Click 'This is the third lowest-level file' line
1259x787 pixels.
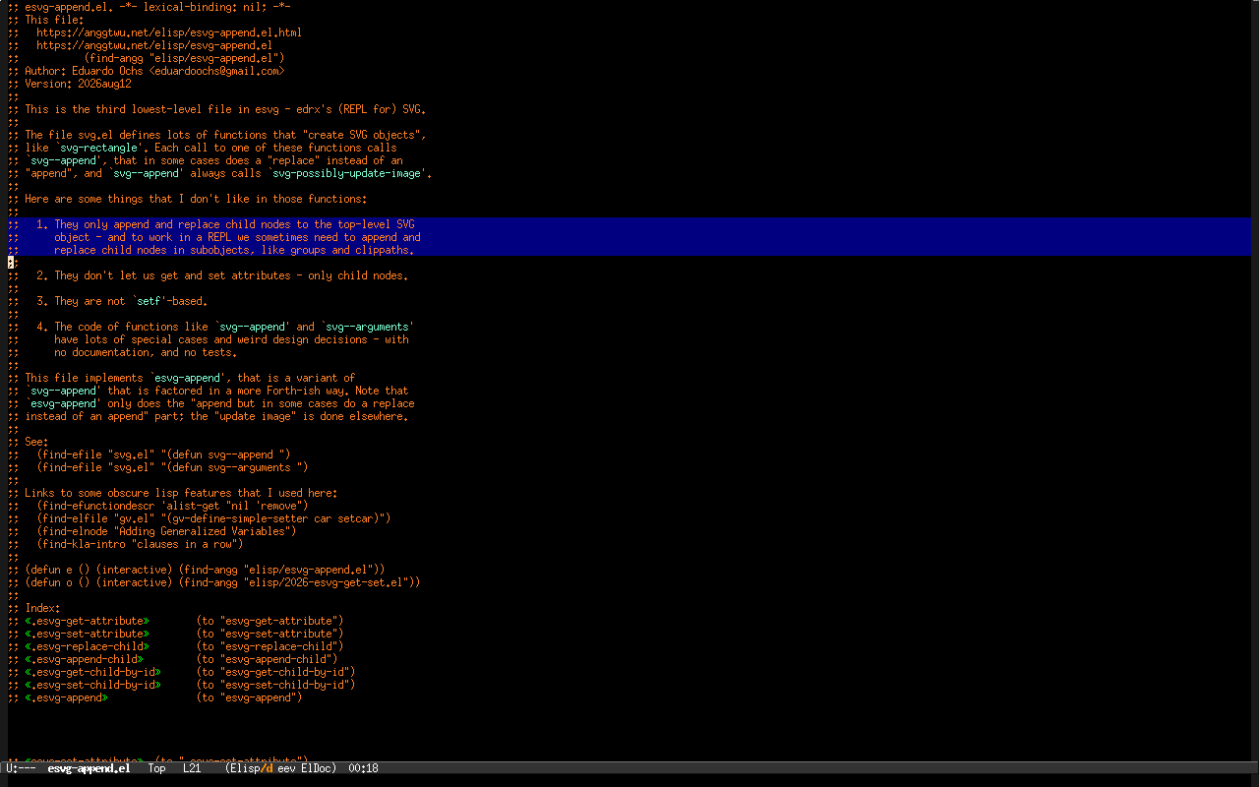pyautogui.click(x=225, y=109)
